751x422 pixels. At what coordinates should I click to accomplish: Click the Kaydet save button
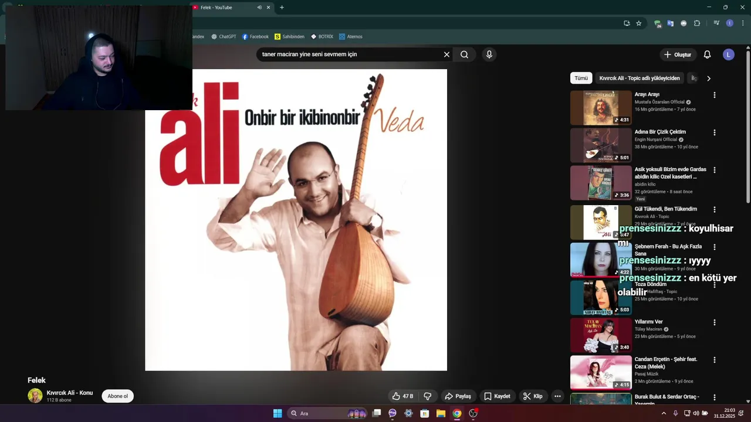coord(497,396)
